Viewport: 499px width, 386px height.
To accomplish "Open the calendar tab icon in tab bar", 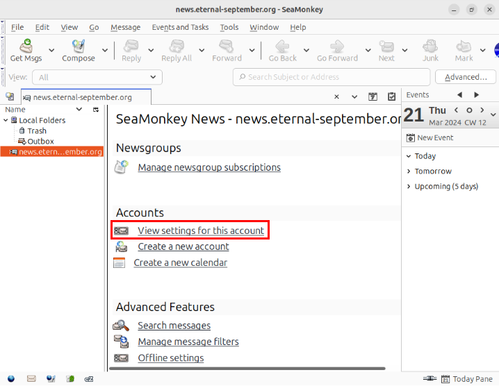I will 373,96.
